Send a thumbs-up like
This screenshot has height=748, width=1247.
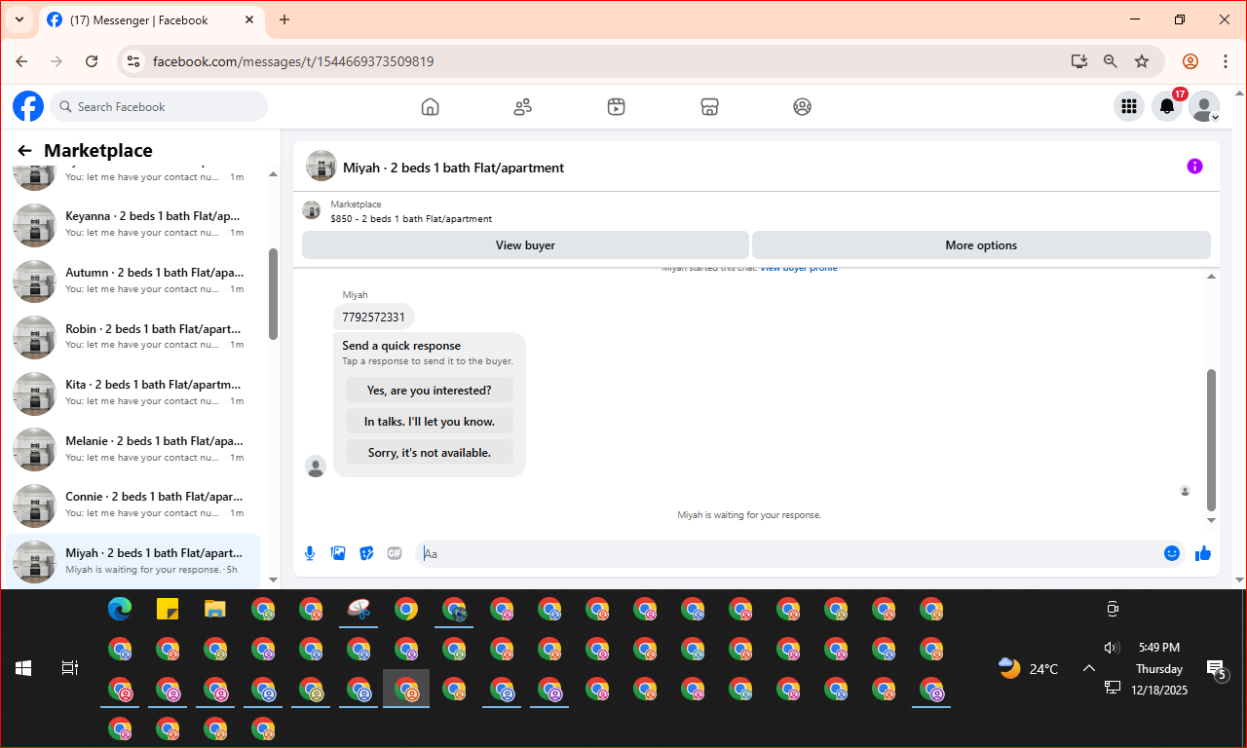pos(1203,553)
